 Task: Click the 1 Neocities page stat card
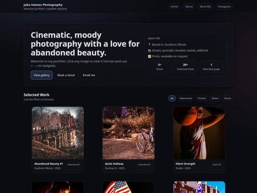coord(211,67)
